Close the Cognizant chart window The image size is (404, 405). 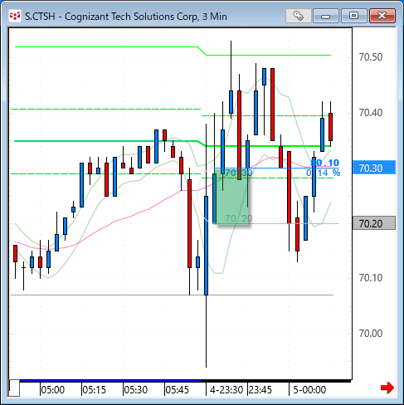382,16
